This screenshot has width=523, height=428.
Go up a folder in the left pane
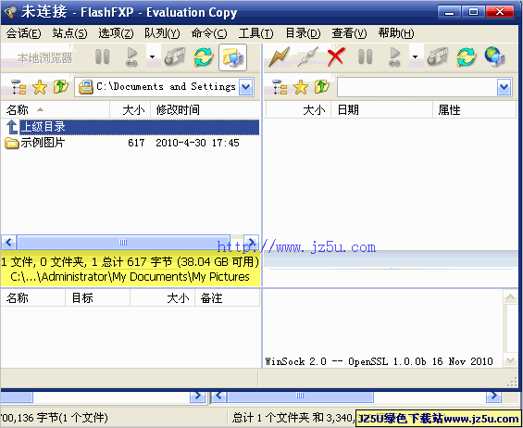61,87
